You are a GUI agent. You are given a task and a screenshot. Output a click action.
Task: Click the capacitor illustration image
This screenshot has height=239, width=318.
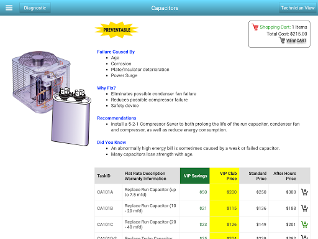(x=52, y=98)
